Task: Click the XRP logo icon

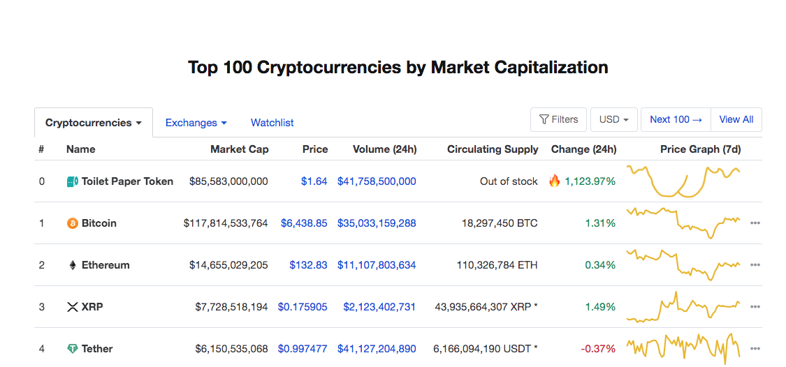Action: (x=72, y=307)
